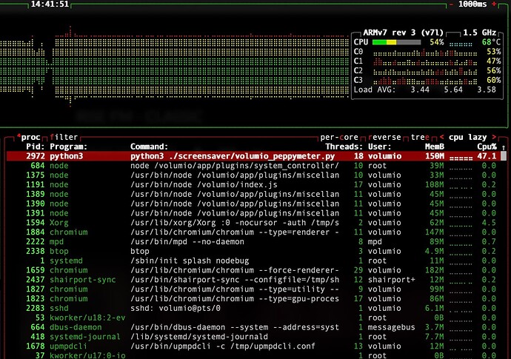Select node process with Pid 1391
The height and width of the screenshot is (359, 511).
[x=253, y=213]
